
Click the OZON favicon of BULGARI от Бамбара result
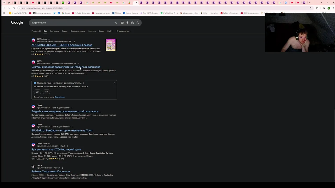(33, 126)
